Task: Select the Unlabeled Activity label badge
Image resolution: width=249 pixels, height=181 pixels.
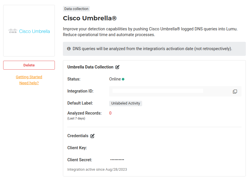Action: click(x=126, y=103)
